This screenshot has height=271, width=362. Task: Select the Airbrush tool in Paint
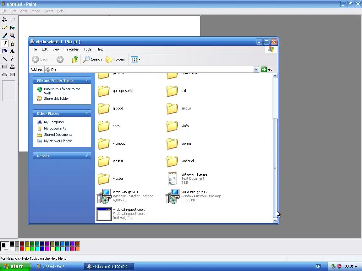5,51
